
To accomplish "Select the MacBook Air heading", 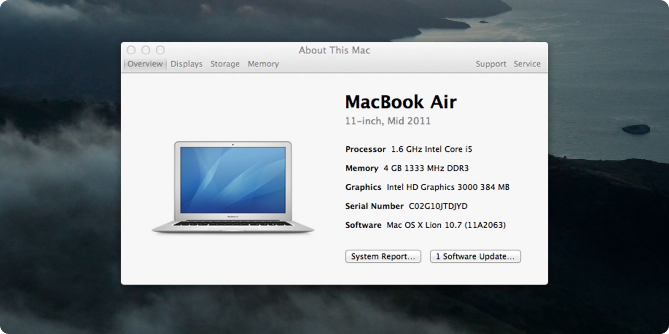I will point(401,102).
